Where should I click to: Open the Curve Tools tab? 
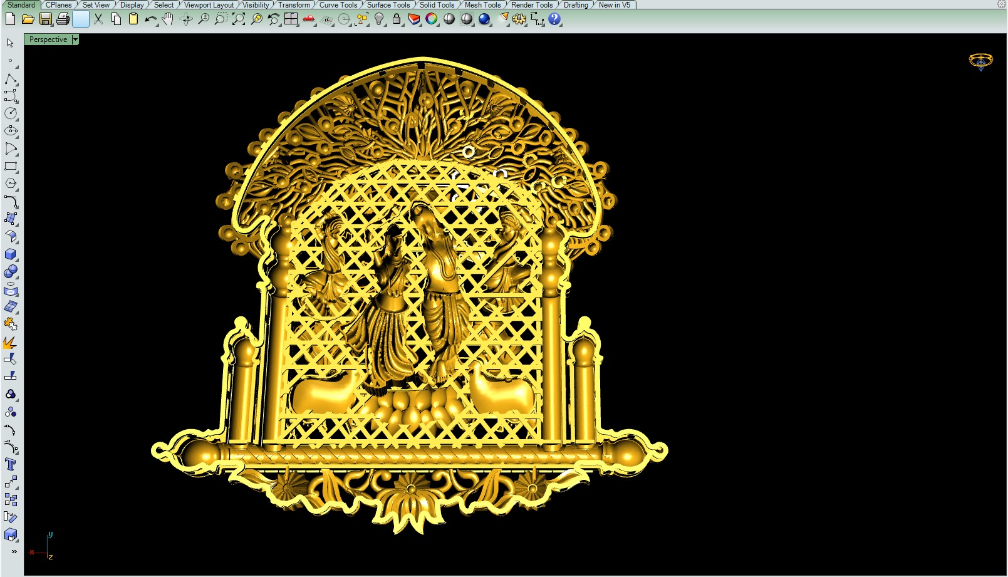pos(338,5)
